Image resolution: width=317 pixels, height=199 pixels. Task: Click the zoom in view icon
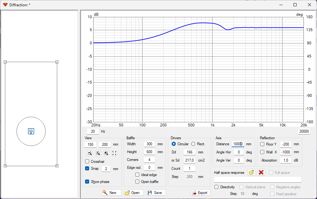coord(106,153)
